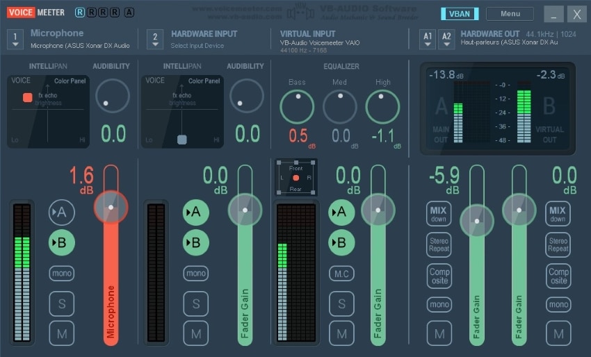
Task: Click the Front/Rear surround panner dot
Action: coord(296,178)
